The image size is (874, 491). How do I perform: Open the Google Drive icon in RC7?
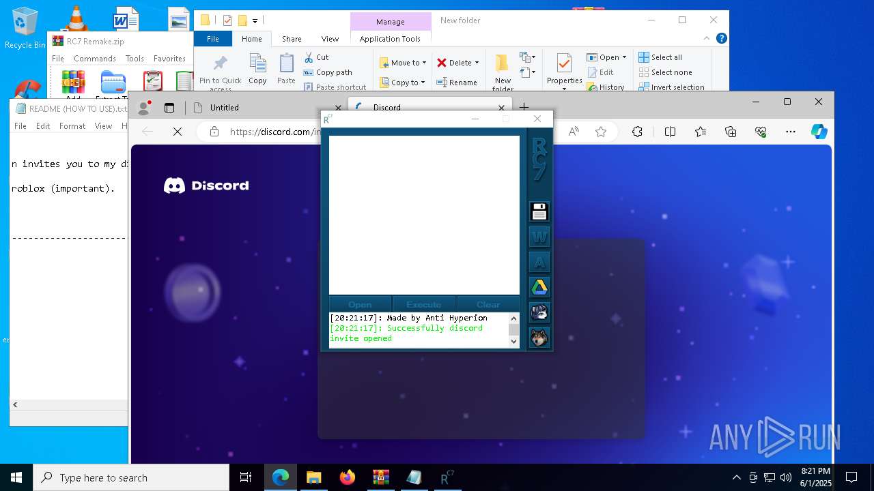tap(539, 288)
